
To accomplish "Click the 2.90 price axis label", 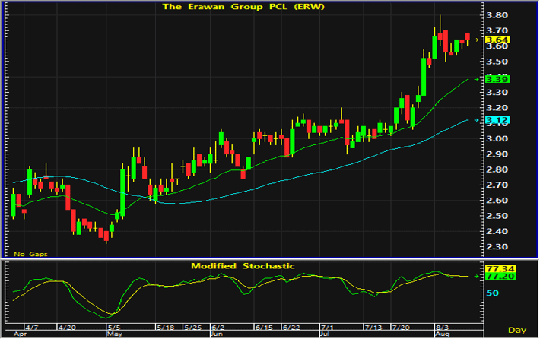I will pyautogui.click(x=497, y=154).
